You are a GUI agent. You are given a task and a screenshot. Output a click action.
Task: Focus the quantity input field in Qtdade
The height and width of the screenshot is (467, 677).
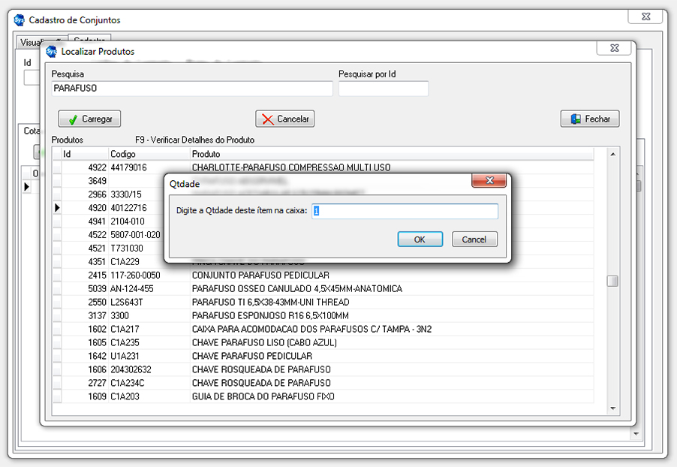405,211
